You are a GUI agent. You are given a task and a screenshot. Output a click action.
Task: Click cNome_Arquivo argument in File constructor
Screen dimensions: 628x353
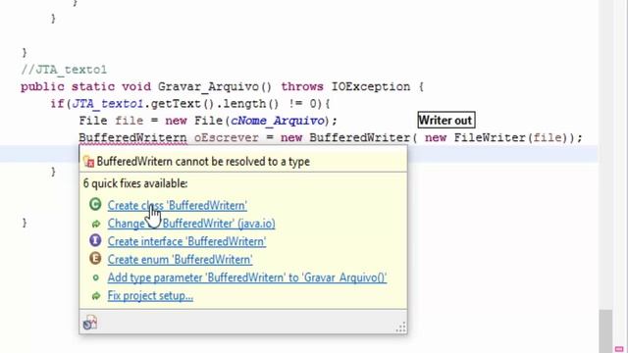pyautogui.click(x=277, y=121)
